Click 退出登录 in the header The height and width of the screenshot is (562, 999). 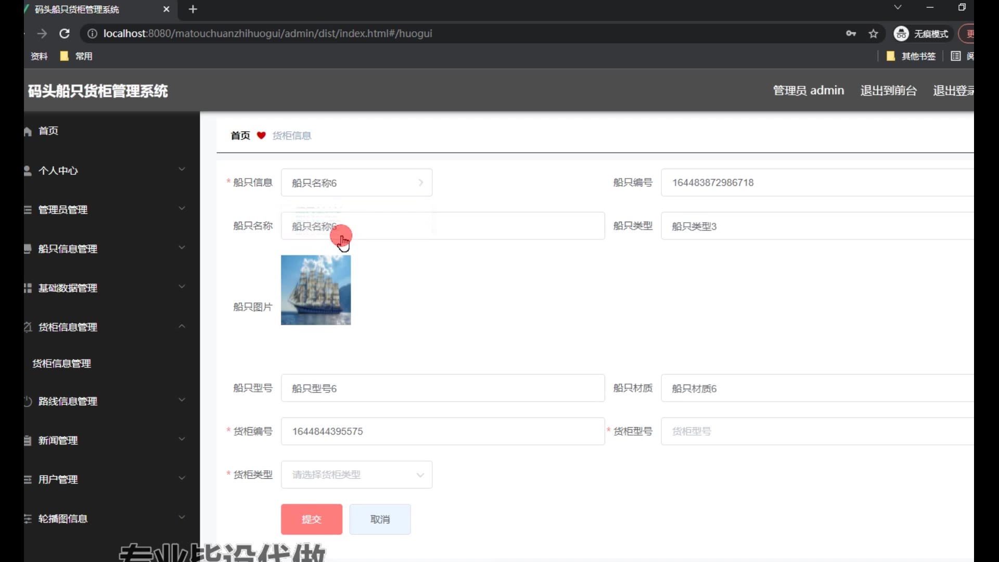point(953,91)
